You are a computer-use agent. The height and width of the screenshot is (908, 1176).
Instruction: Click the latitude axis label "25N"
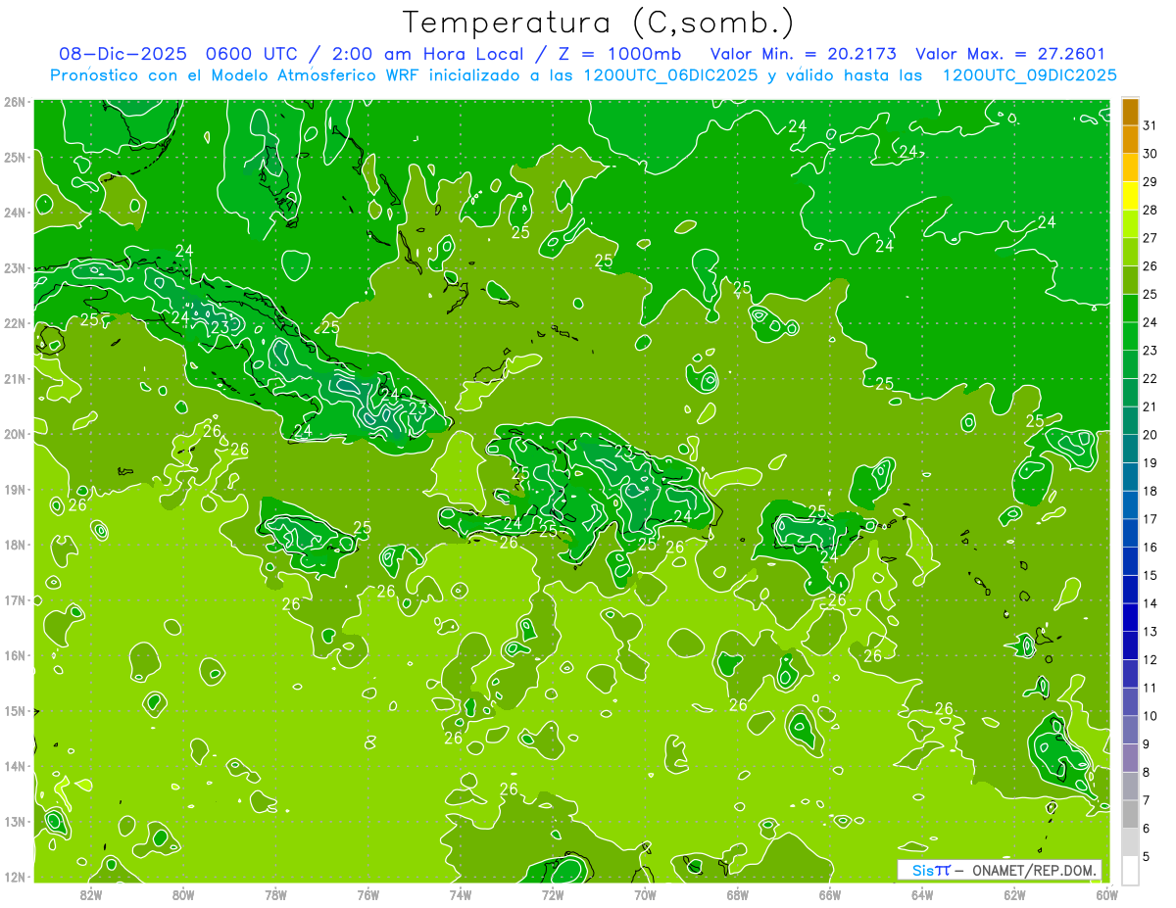point(15,157)
